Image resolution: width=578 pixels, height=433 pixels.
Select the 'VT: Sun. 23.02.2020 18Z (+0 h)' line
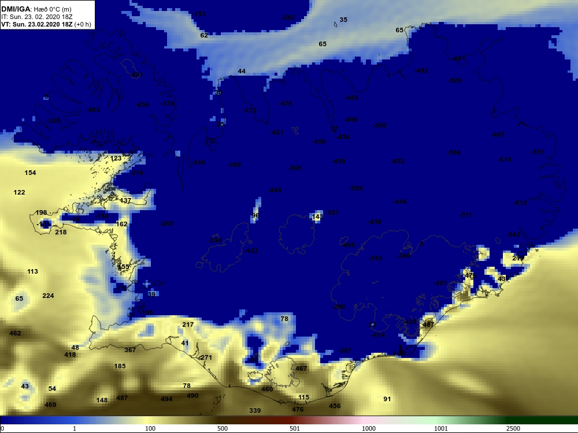(46, 24)
